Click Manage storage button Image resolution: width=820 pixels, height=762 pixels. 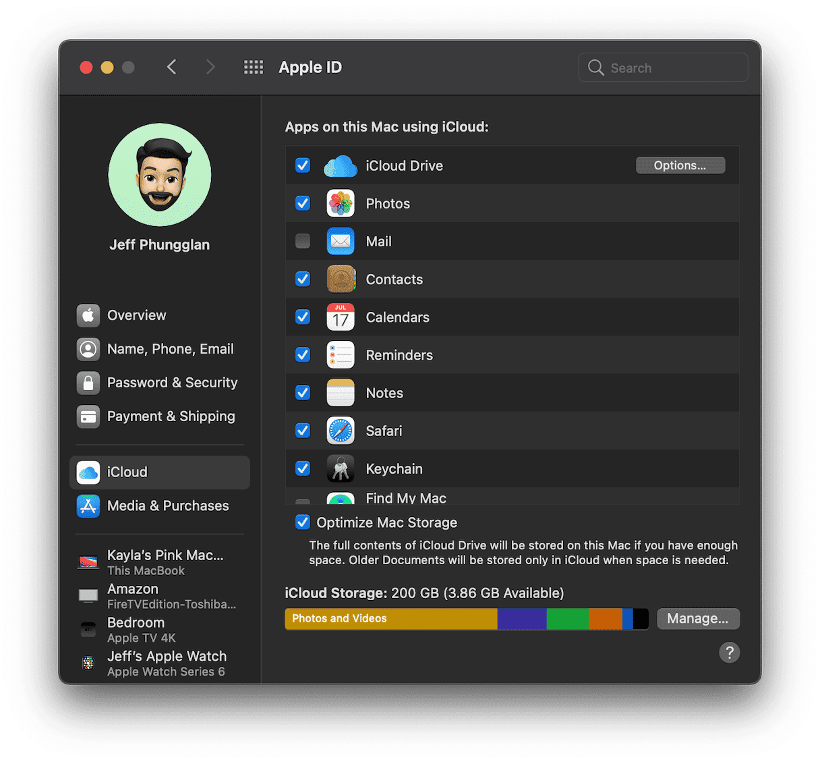click(697, 619)
